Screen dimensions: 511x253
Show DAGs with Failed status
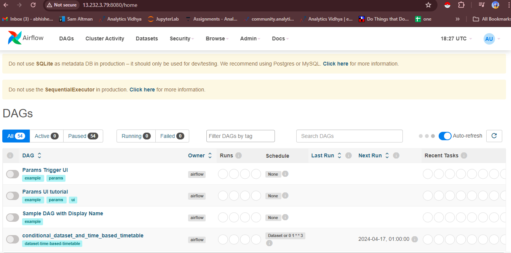pos(172,136)
